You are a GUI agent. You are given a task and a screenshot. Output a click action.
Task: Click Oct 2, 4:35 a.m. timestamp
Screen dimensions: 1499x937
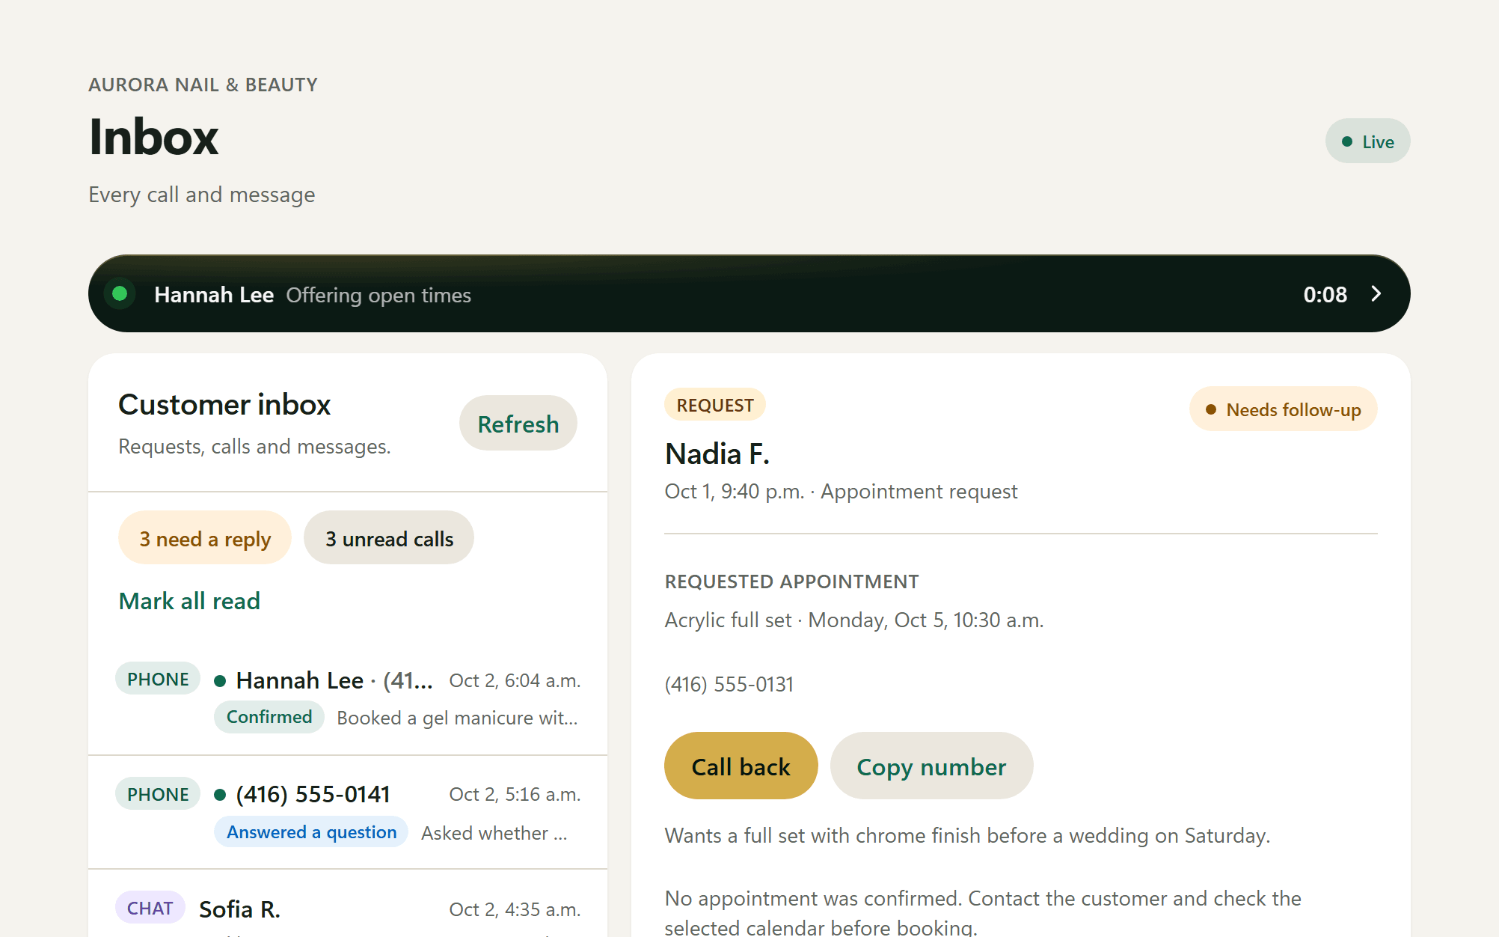pos(515,909)
